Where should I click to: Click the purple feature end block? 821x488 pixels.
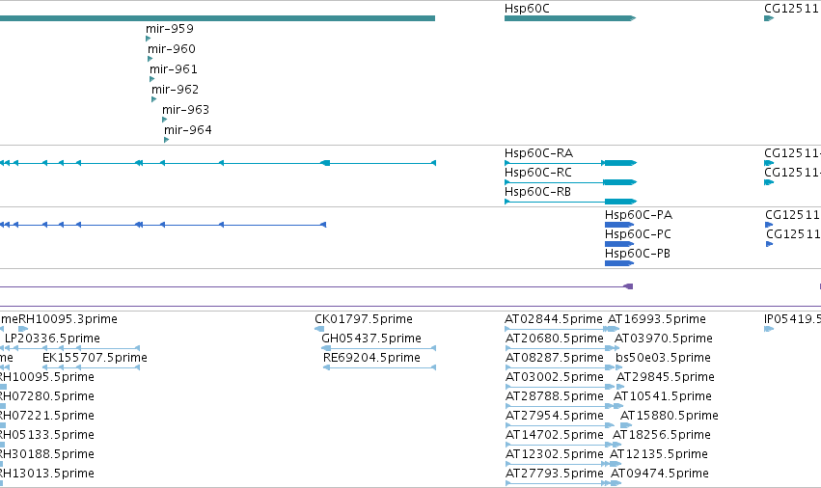click(628, 286)
